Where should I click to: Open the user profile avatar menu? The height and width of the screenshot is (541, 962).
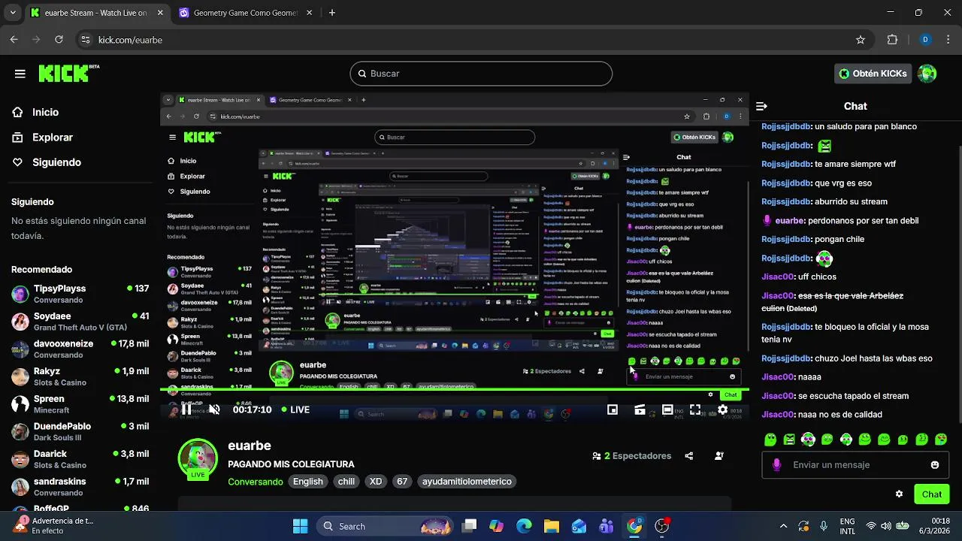pos(927,74)
